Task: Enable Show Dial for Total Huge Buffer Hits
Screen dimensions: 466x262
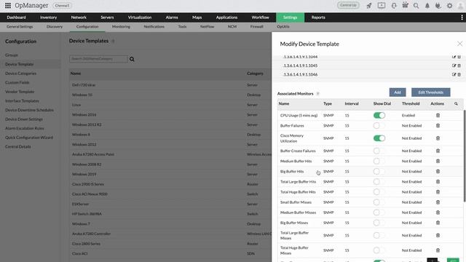Action: tap(379, 192)
